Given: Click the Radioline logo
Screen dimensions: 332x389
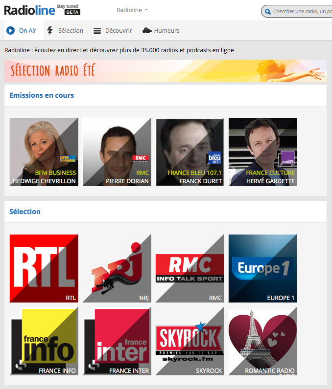Looking at the screenshot, I should (x=29, y=10).
